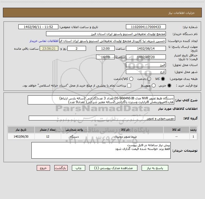Click the کد کالا column header
Image resolution: width=205 pixels, height=199 pixels.
[x=176, y=130]
